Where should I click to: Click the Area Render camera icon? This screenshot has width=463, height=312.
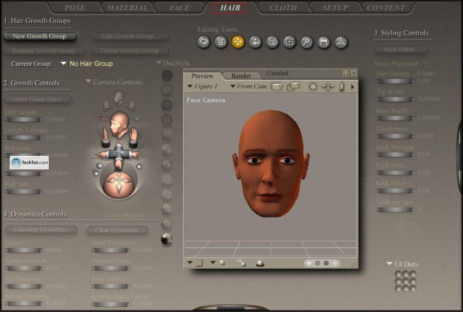[293, 87]
